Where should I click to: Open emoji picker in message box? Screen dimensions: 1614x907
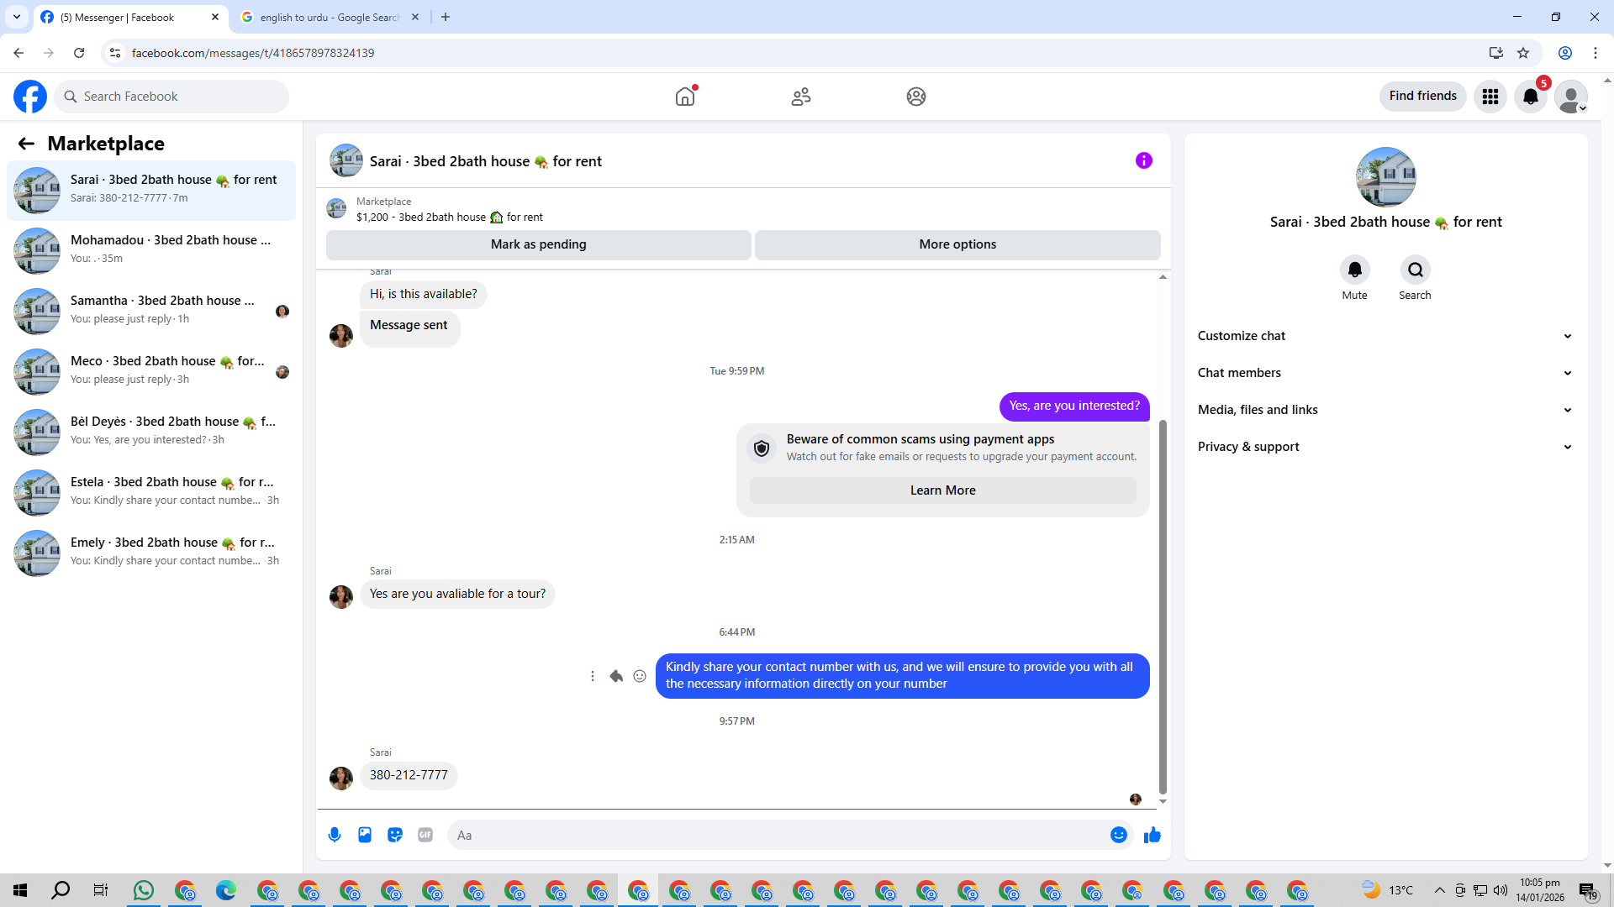click(1118, 835)
